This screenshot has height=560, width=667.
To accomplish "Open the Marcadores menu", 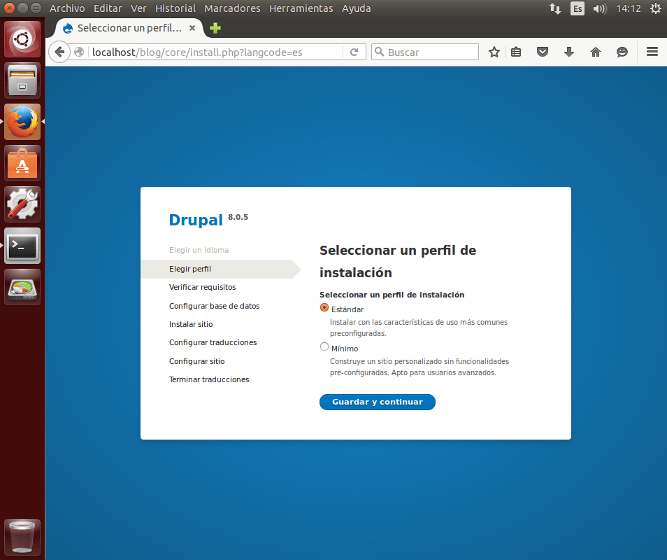I will coord(232,8).
